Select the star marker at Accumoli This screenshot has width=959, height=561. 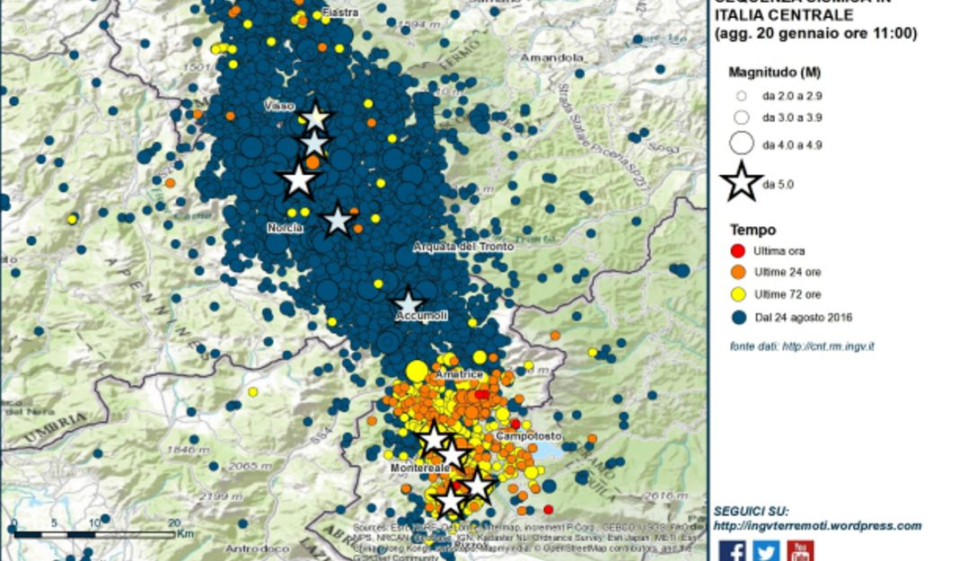[x=408, y=302]
